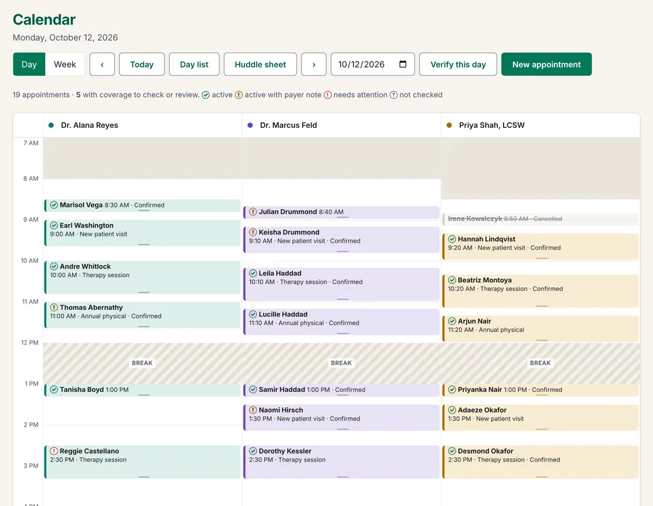The image size is (653, 506).
Task: Open Dorothy Kessler therapy session
Action: (342, 462)
